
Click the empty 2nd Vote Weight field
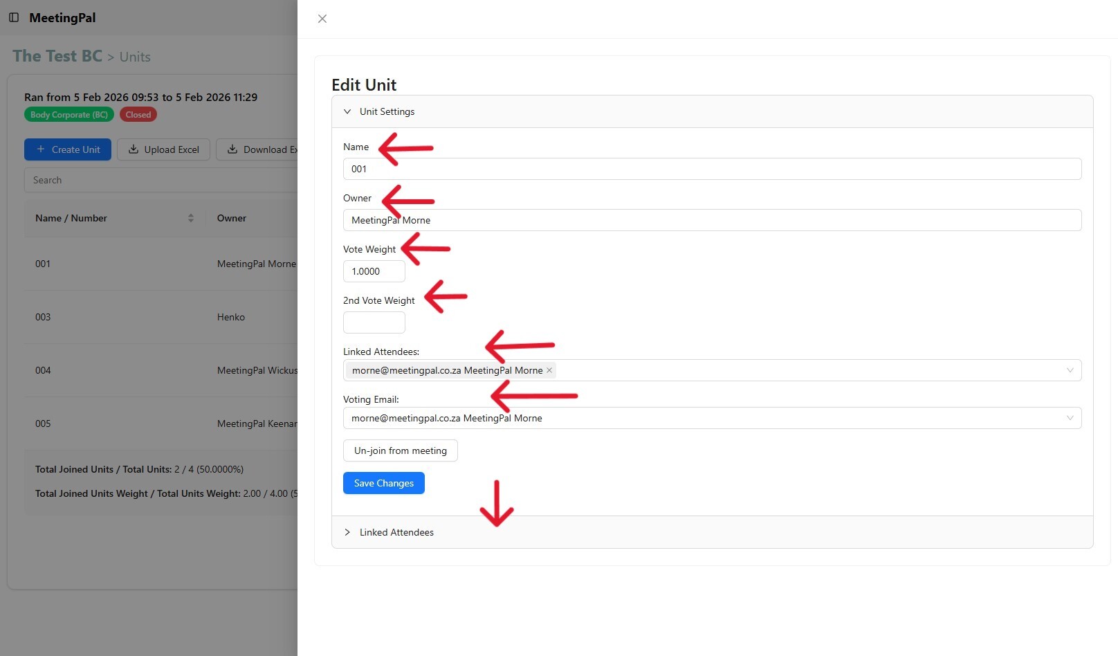point(374,322)
